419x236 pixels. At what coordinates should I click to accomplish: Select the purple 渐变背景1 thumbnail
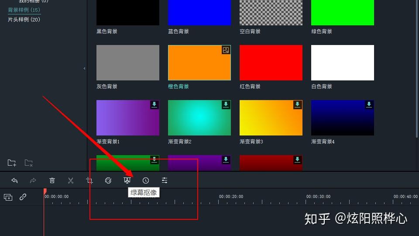click(x=128, y=118)
